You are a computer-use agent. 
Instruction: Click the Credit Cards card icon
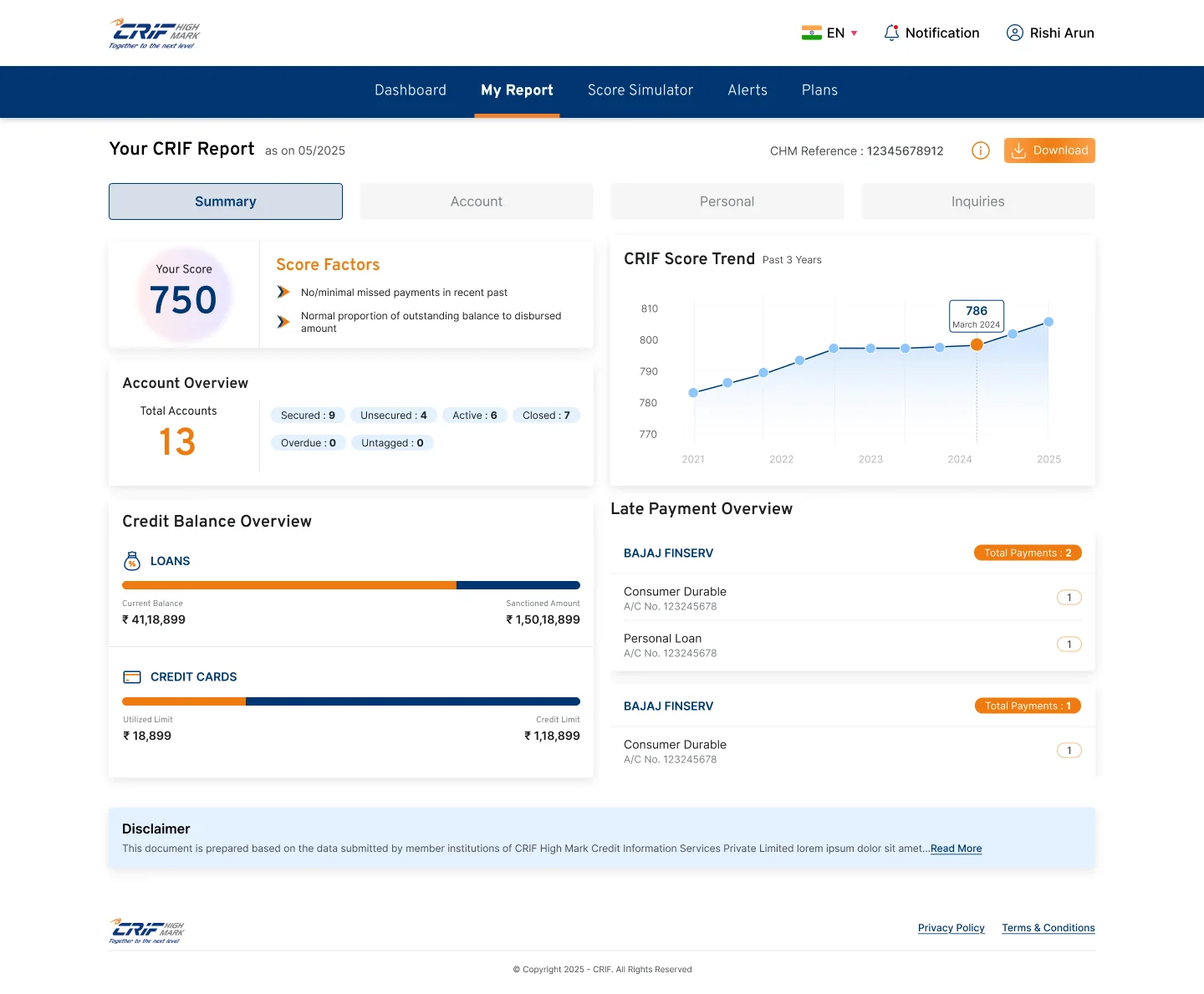(x=132, y=677)
